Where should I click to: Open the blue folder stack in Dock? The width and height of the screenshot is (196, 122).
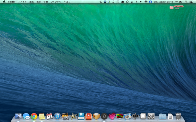pos(162,116)
